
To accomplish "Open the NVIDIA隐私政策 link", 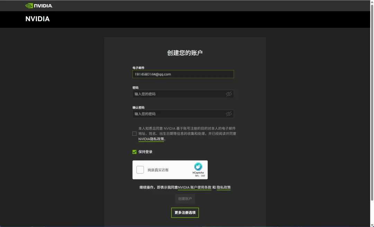I will coord(151,139).
